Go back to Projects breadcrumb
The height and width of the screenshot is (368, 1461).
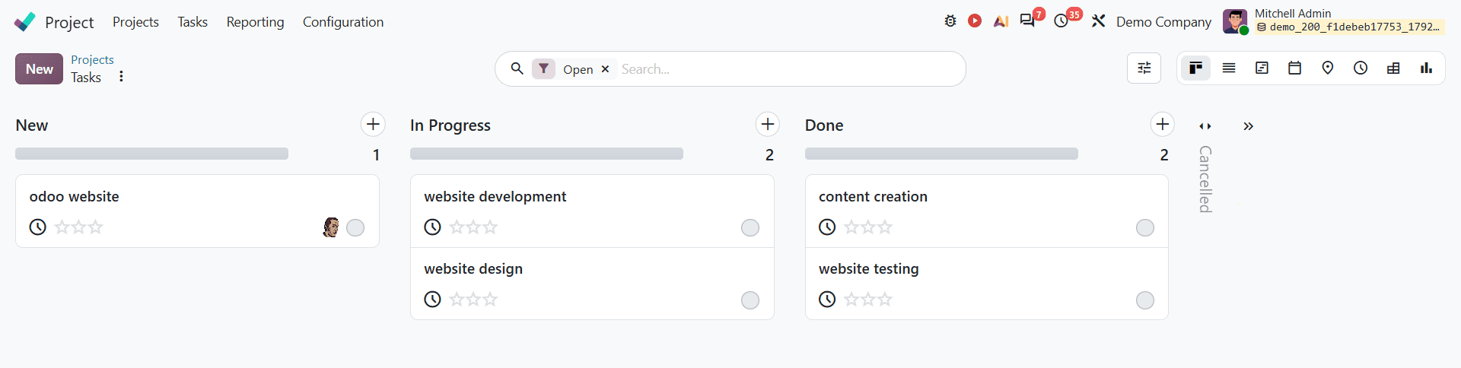pos(92,59)
